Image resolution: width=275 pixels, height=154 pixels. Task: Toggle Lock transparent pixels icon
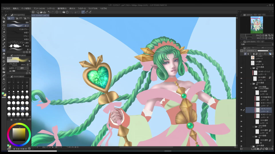[x=257, y=54]
